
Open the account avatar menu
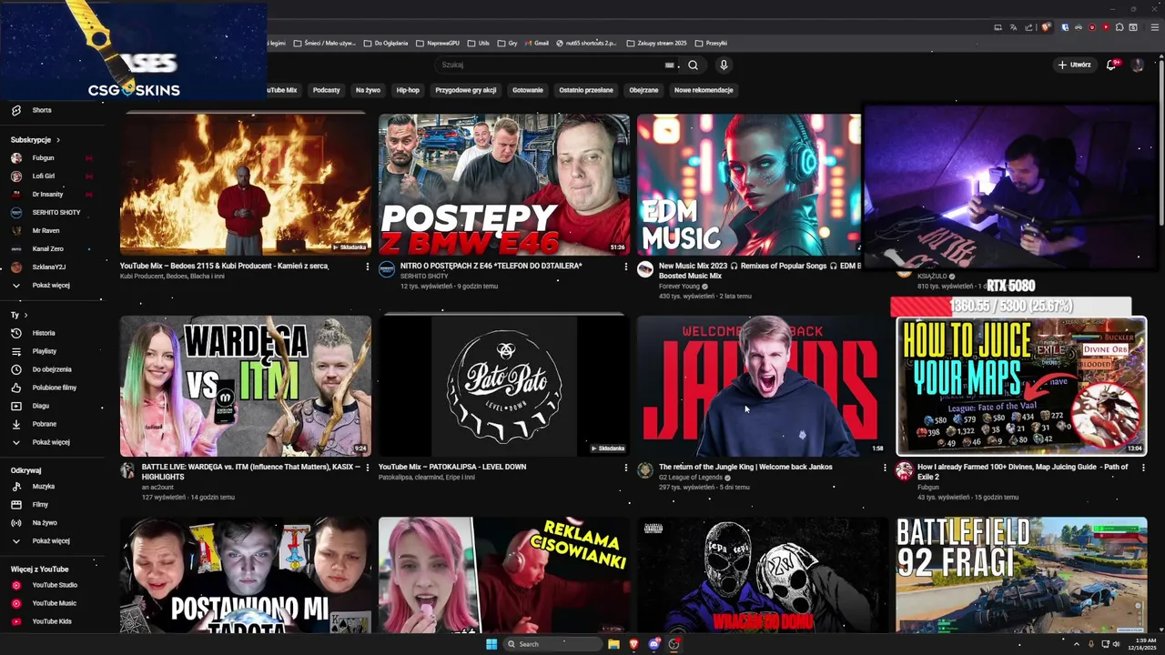click(1137, 65)
